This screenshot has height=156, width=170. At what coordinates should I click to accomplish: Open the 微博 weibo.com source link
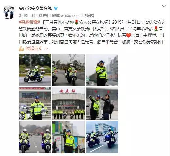pyautogui.click(x=66, y=16)
